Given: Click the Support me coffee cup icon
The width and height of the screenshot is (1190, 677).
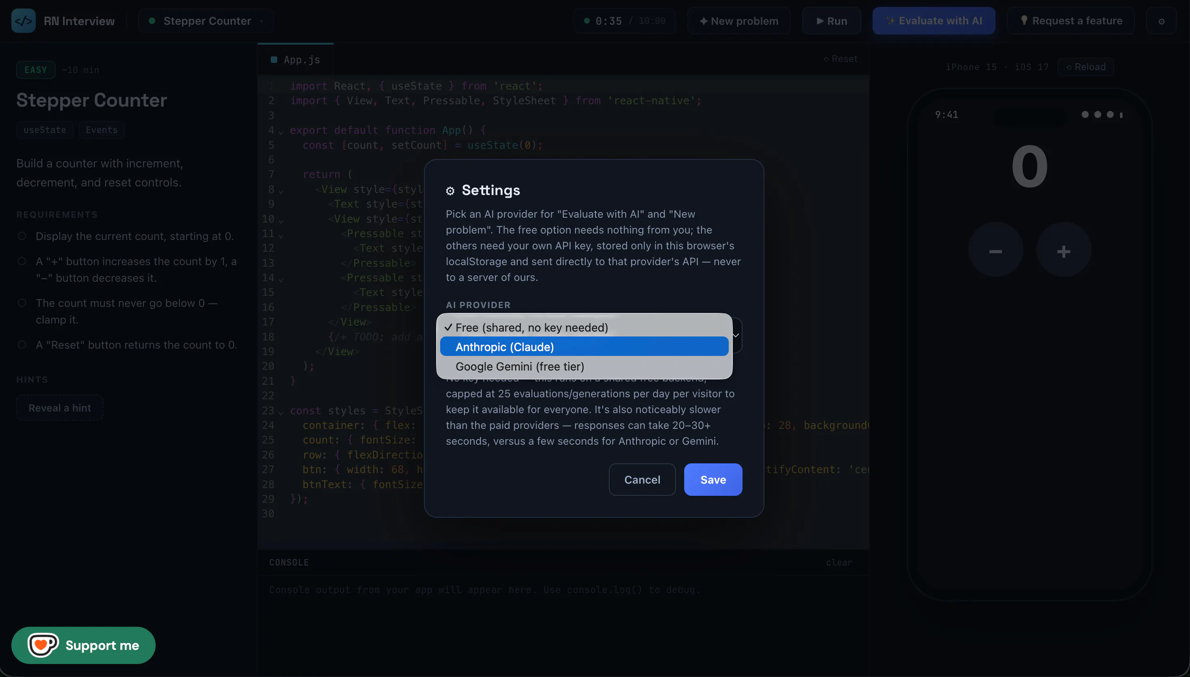Looking at the screenshot, I should click(43, 645).
